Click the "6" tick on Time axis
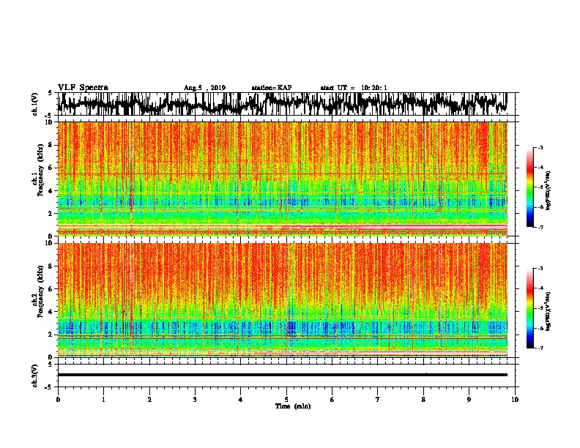 [x=332, y=400]
